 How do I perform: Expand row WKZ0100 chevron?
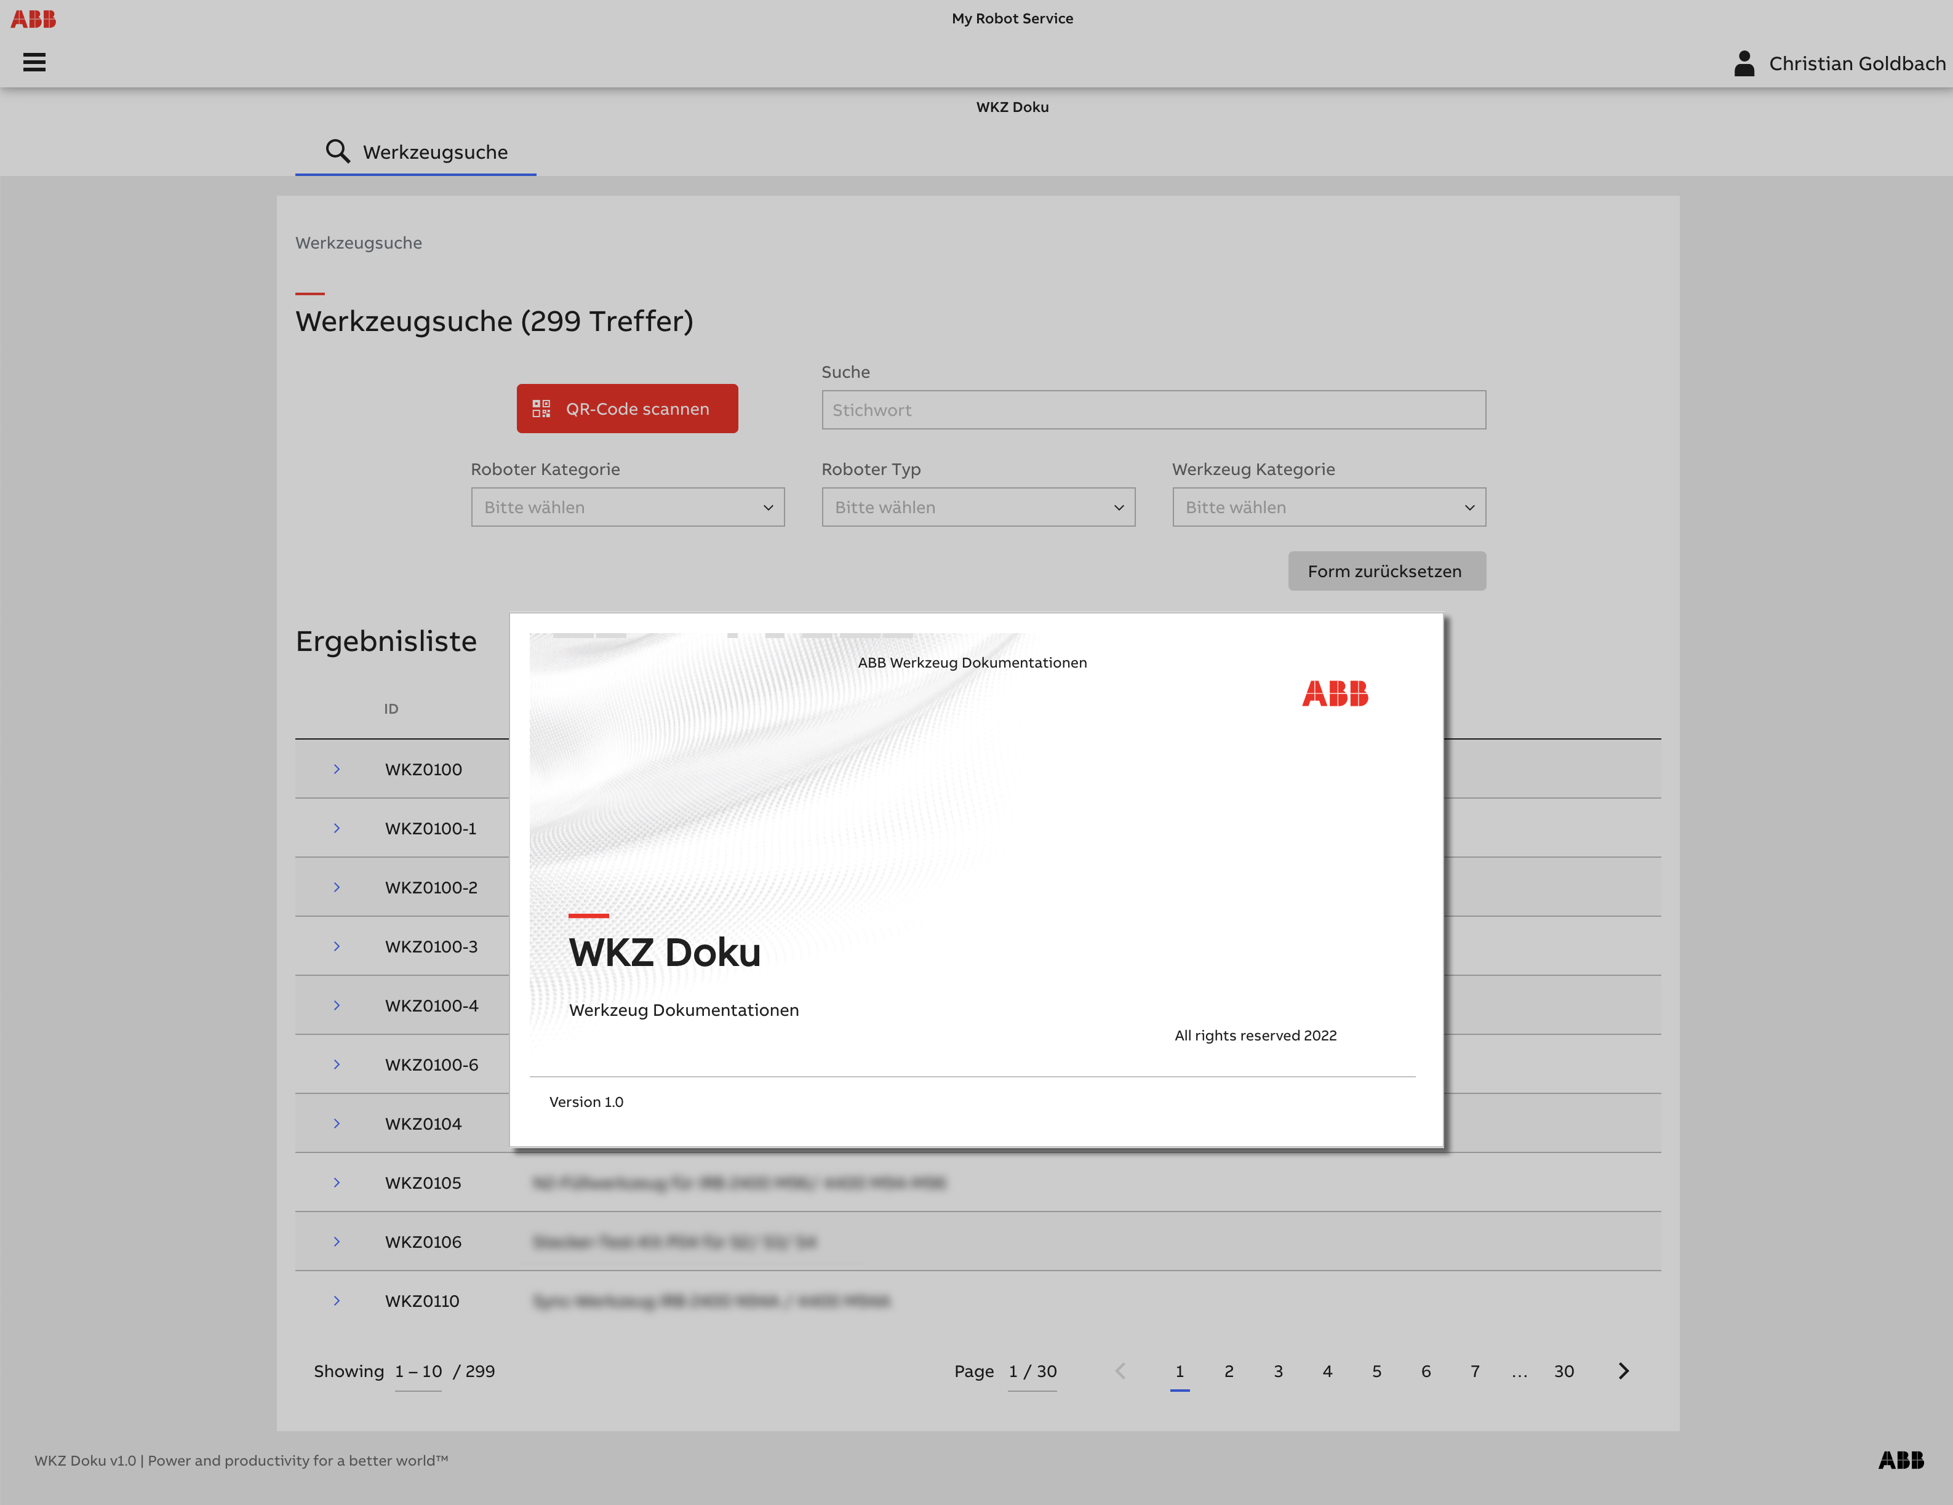(x=337, y=769)
